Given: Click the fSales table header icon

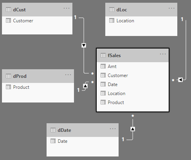Looking at the screenshot, I should [103, 56].
